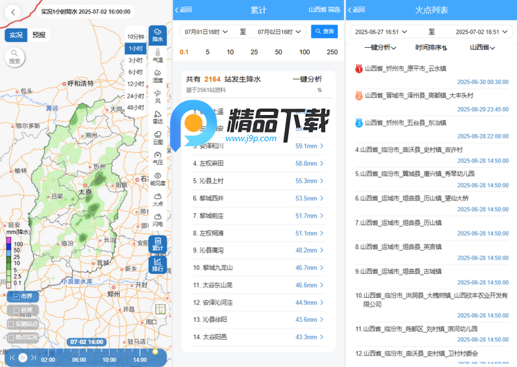The image size is (517, 367).
Task: Click 返回 in the 累计 panel
Action: pos(184,10)
